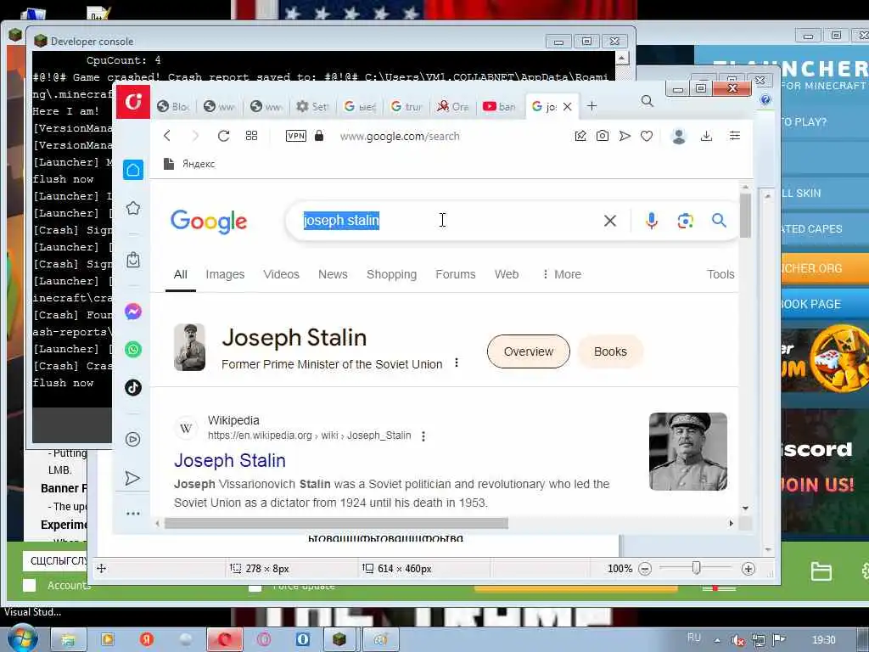Image resolution: width=869 pixels, height=652 pixels.
Task: Open WhatsApp in the sidebar
Action: coord(133,349)
